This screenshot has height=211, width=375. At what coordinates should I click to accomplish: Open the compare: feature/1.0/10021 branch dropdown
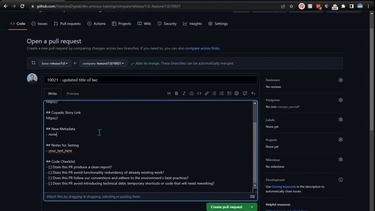103,63
